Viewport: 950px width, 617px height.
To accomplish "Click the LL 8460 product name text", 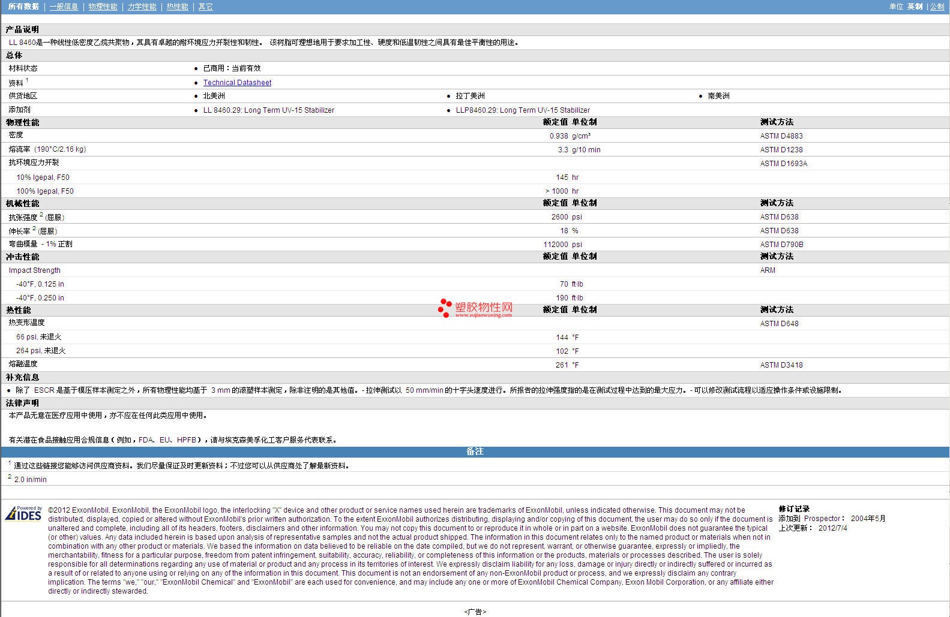I will click(x=22, y=43).
